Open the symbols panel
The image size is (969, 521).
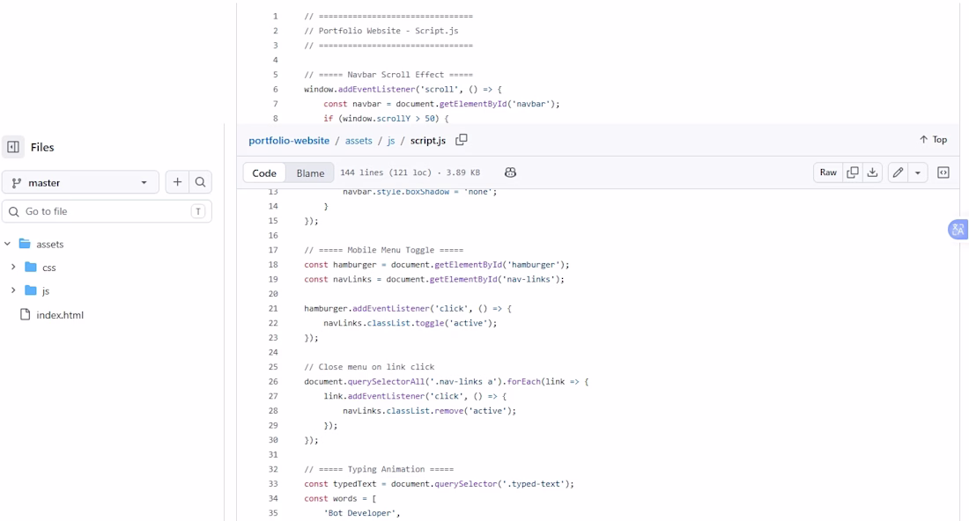point(943,172)
